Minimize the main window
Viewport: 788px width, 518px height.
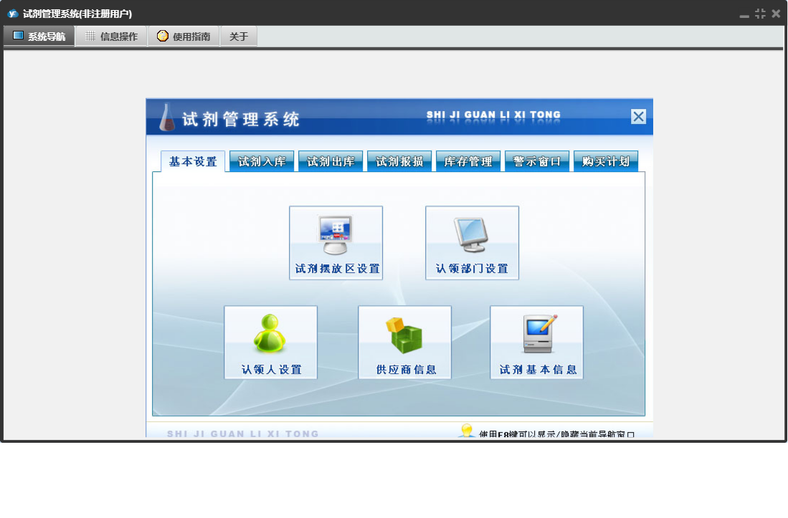[x=744, y=14]
